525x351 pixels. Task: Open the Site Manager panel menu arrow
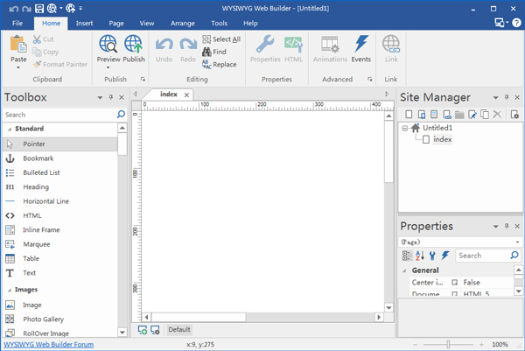click(495, 97)
